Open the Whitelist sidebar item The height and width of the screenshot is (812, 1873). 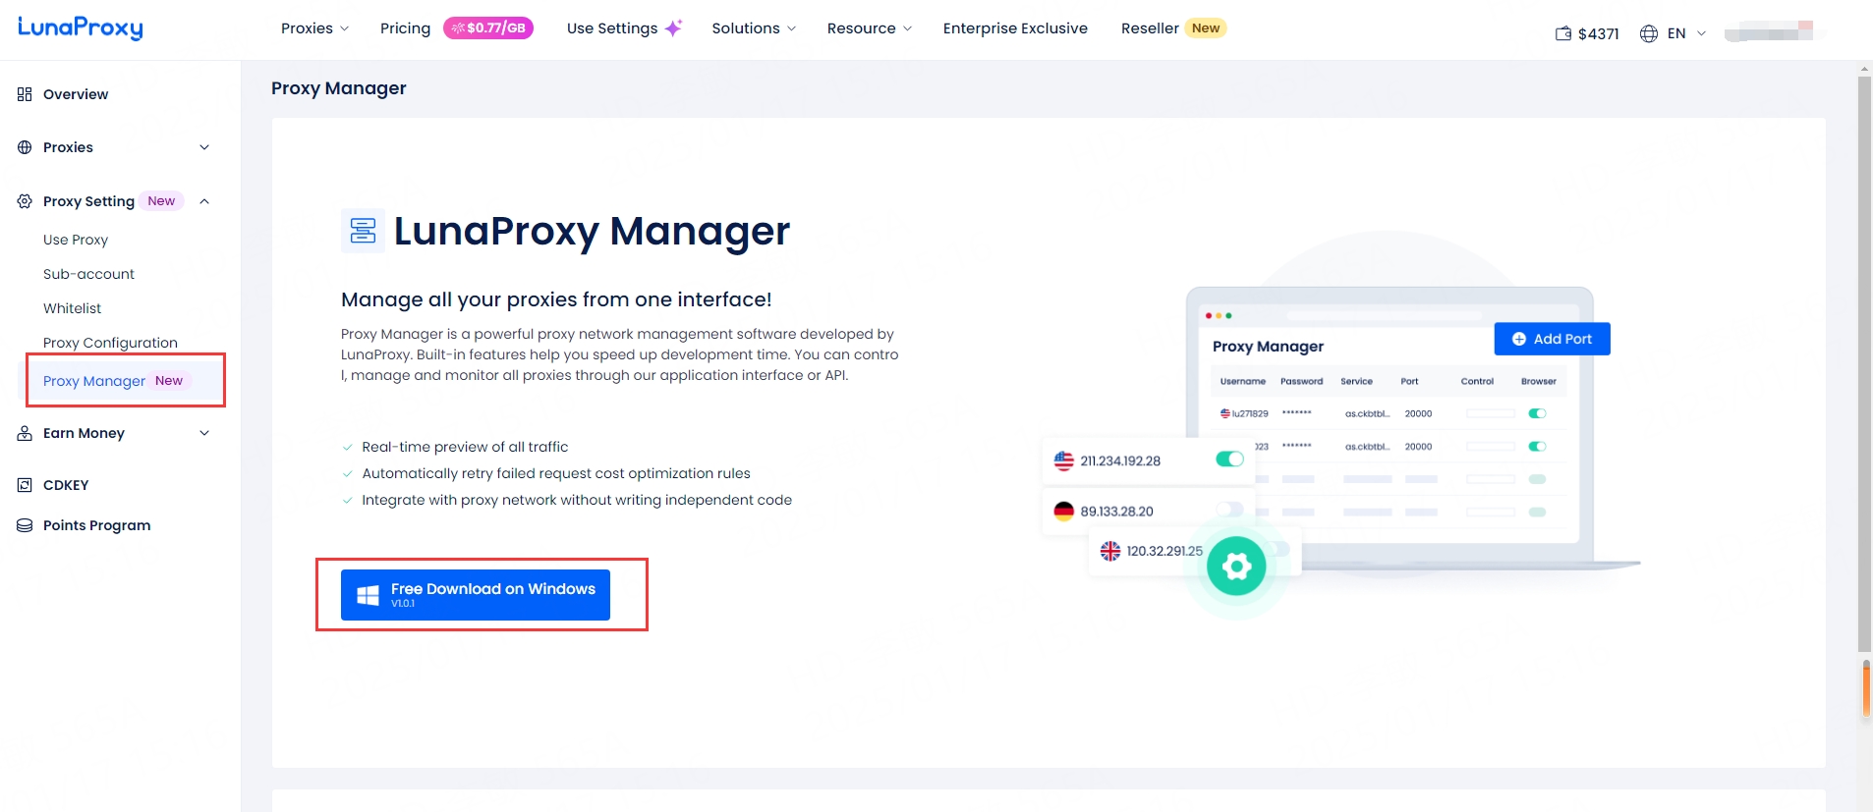pos(73,308)
